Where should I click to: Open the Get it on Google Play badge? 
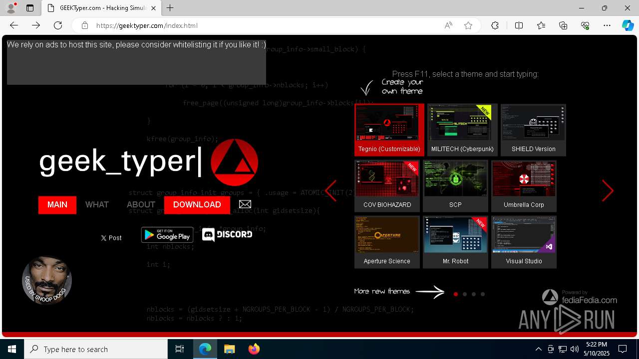coord(167,235)
